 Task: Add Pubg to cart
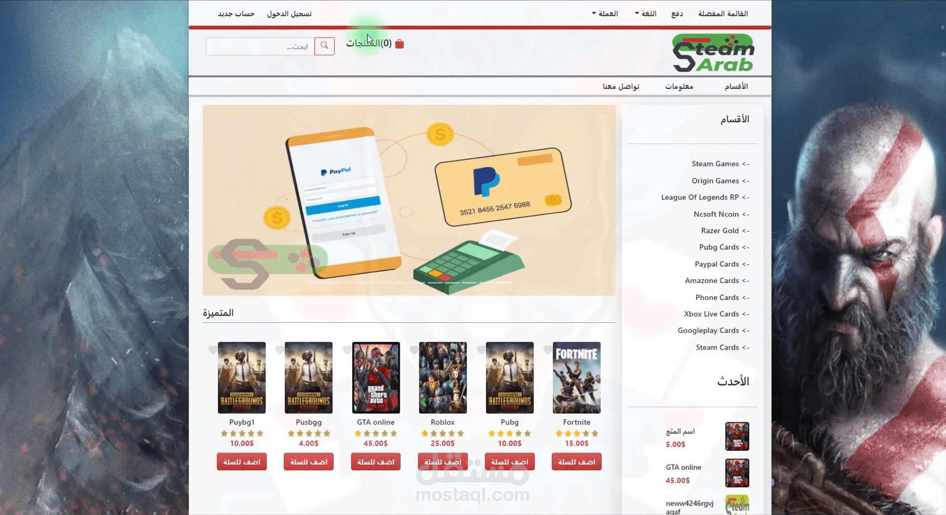click(510, 462)
